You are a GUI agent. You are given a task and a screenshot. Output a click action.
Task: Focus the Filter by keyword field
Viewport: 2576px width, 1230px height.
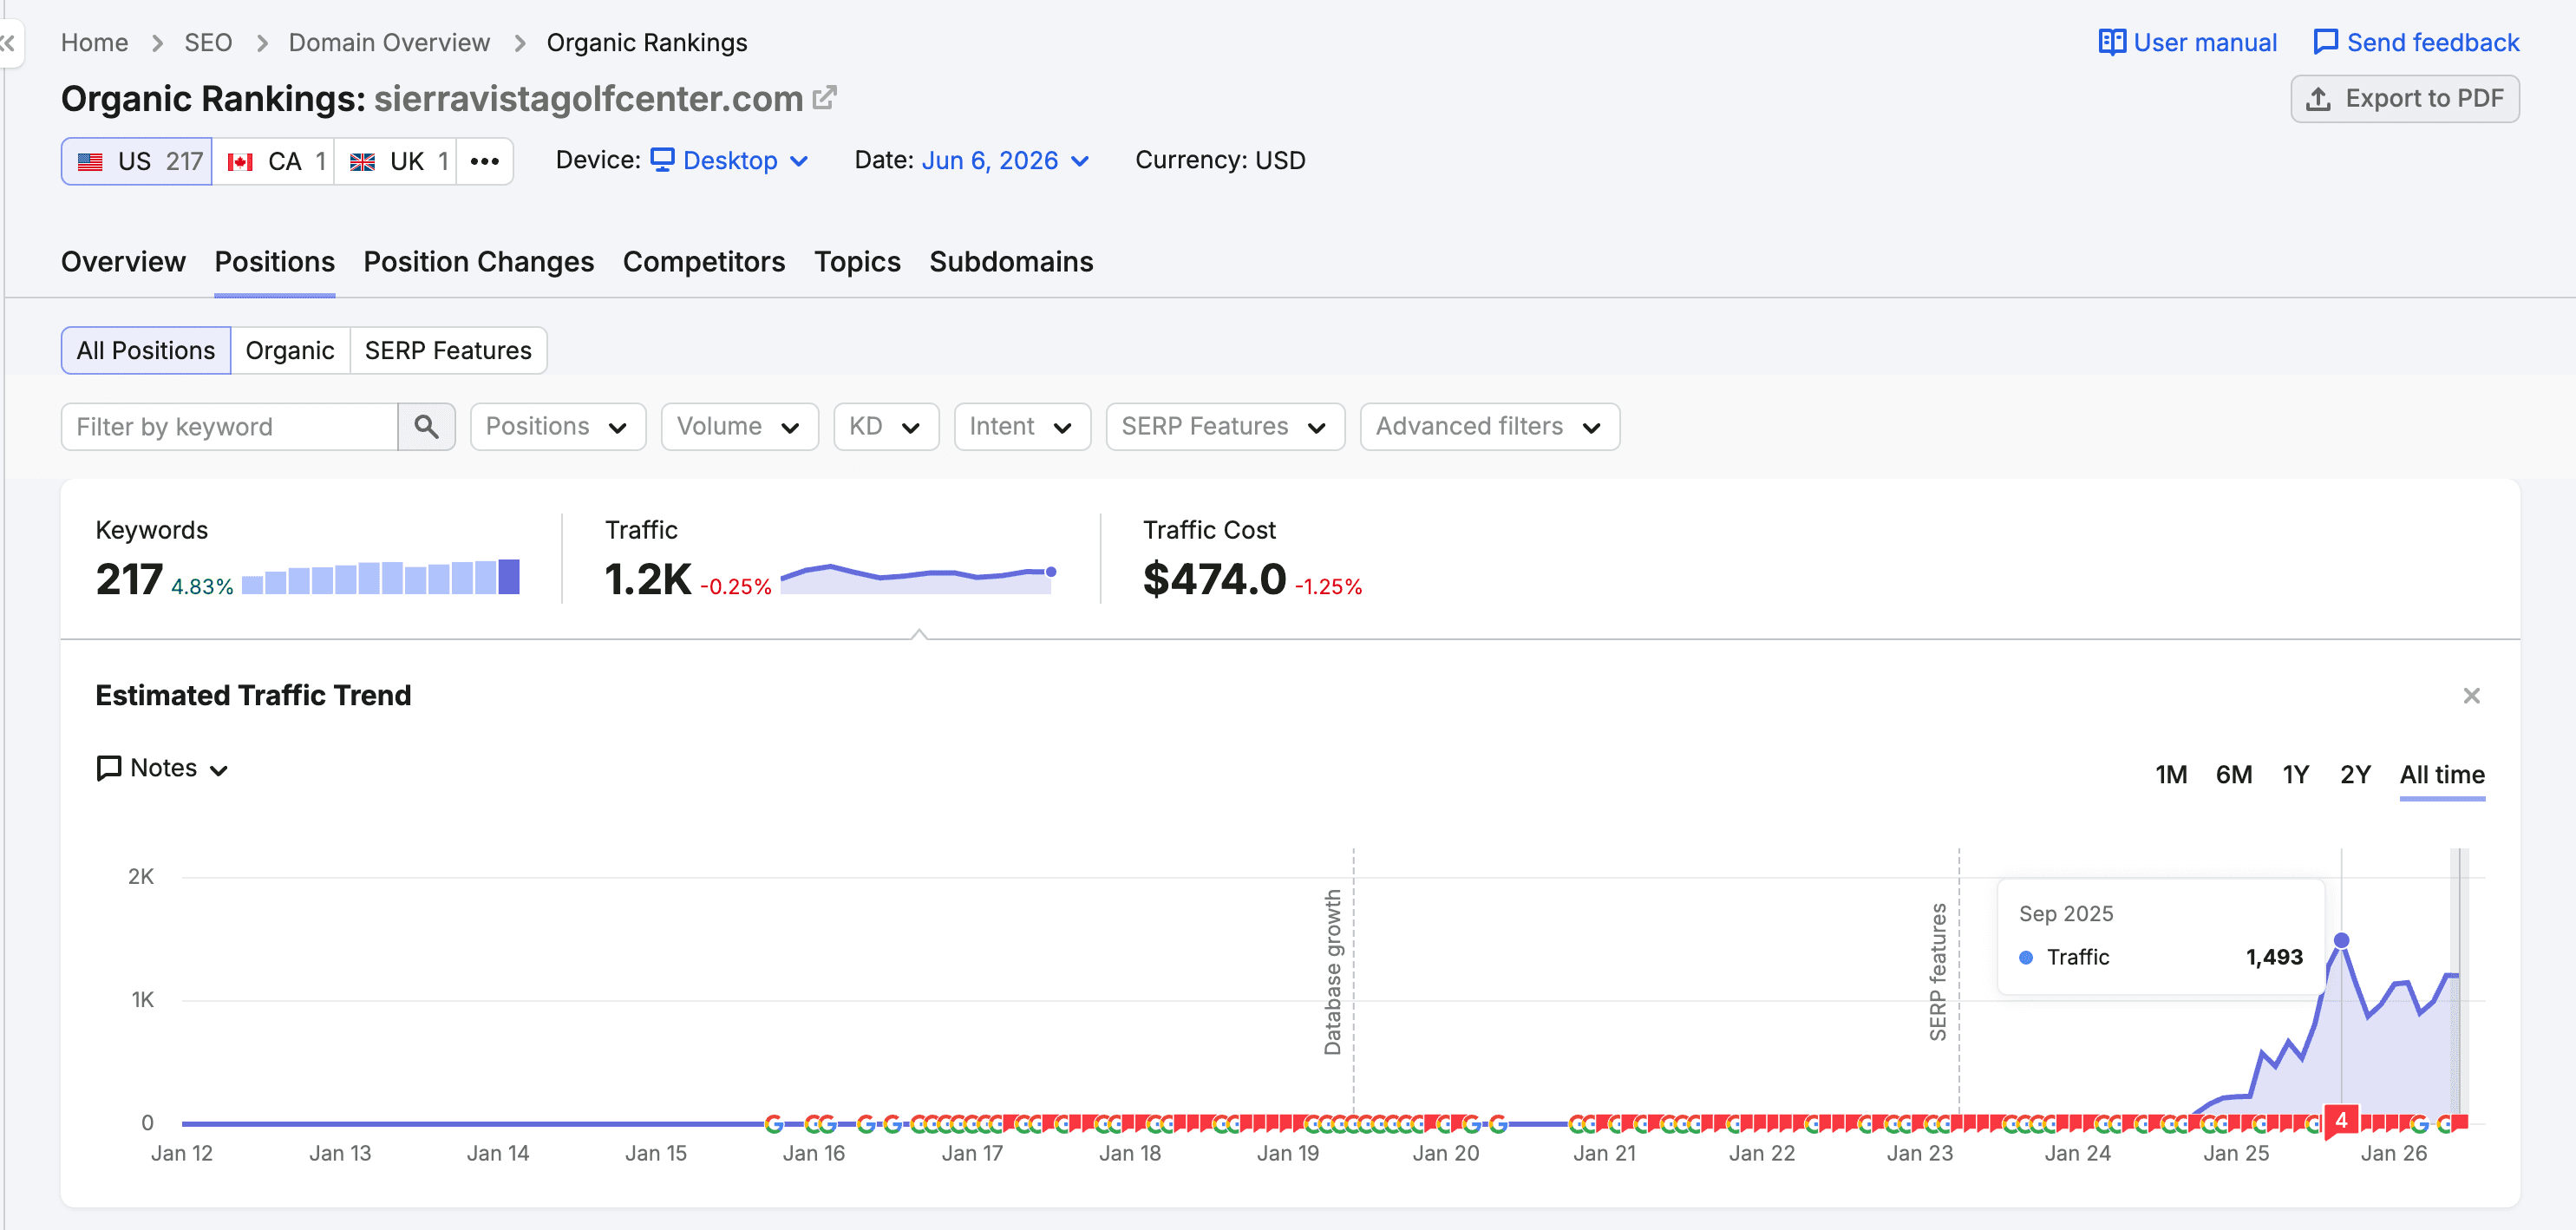tap(230, 427)
